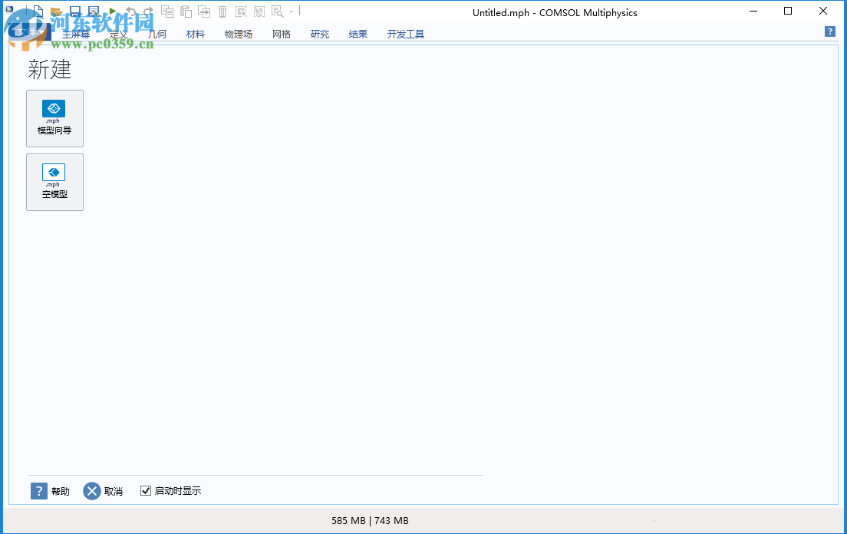Start computation with the green Run arrow icon
Viewport: 847px width, 534px height.
point(111,12)
